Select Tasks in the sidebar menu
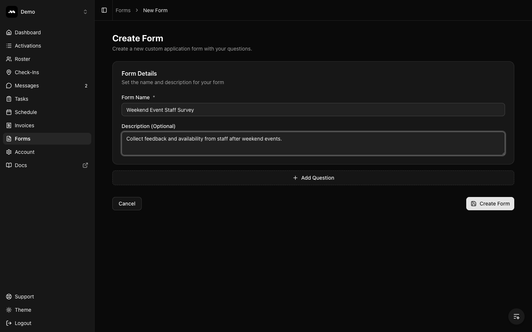The image size is (532, 332). (x=21, y=99)
